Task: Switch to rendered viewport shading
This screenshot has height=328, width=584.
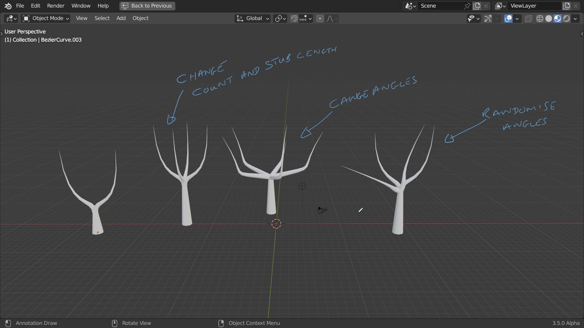Action: click(566, 19)
